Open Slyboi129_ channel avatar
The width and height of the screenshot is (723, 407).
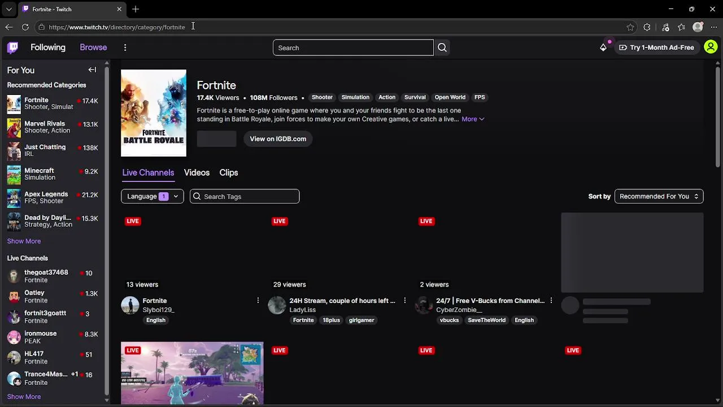click(x=130, y=305)
